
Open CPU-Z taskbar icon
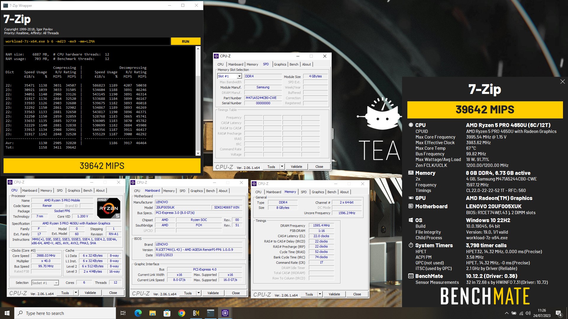click(x=225, y=313)
